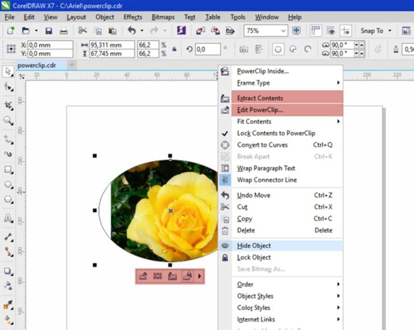Click the Cut scissors toolbar icon
This screenshot has height=330, width=414.
[x=82, y=31]
